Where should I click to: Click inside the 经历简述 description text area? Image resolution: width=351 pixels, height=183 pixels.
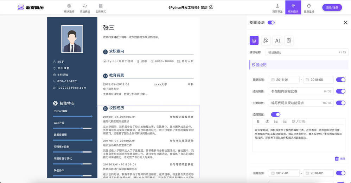coord(299,138)
